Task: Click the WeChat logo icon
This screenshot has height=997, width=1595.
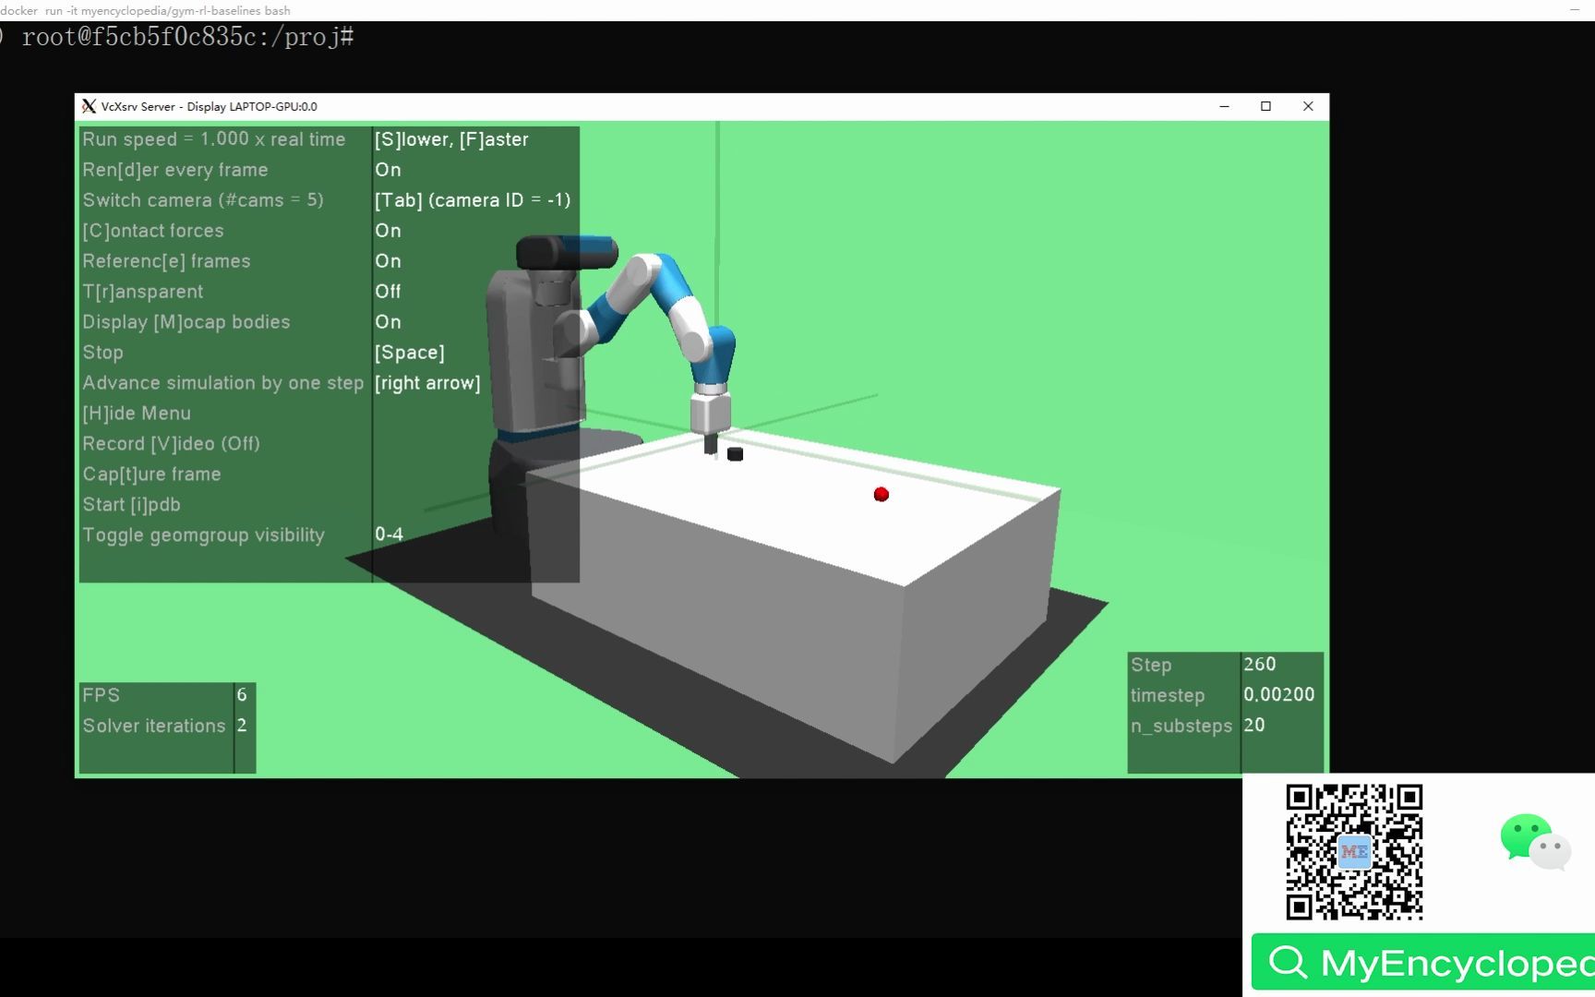Action: pyautogui.click(x=1536, y=842)
